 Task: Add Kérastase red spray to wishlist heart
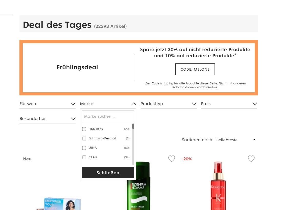[251, 159]
